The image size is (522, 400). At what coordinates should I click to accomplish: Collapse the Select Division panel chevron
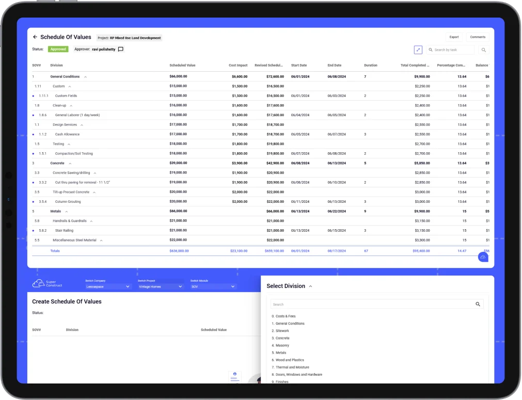coord(311,286)
